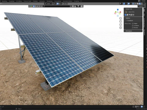
Task: Switch to solid viewport shading
Action: 138,4
